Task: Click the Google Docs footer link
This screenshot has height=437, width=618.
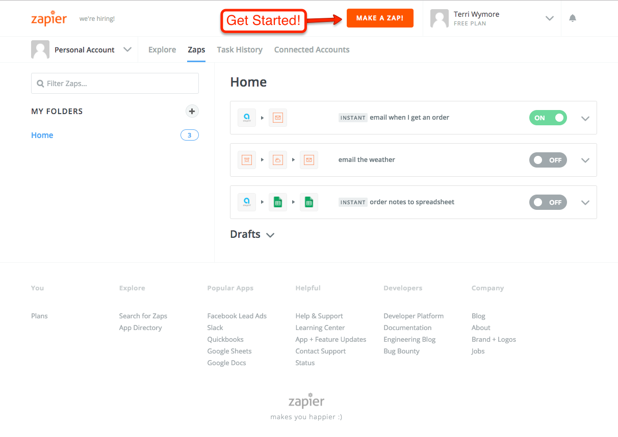Action: click(226, 363)
